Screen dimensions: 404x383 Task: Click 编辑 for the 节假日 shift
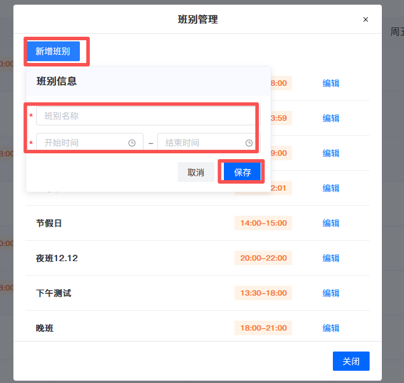tap(331, 223)
